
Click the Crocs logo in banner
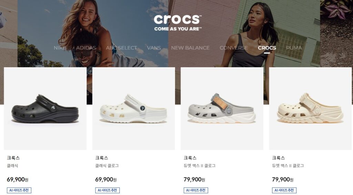click(178, 22)
